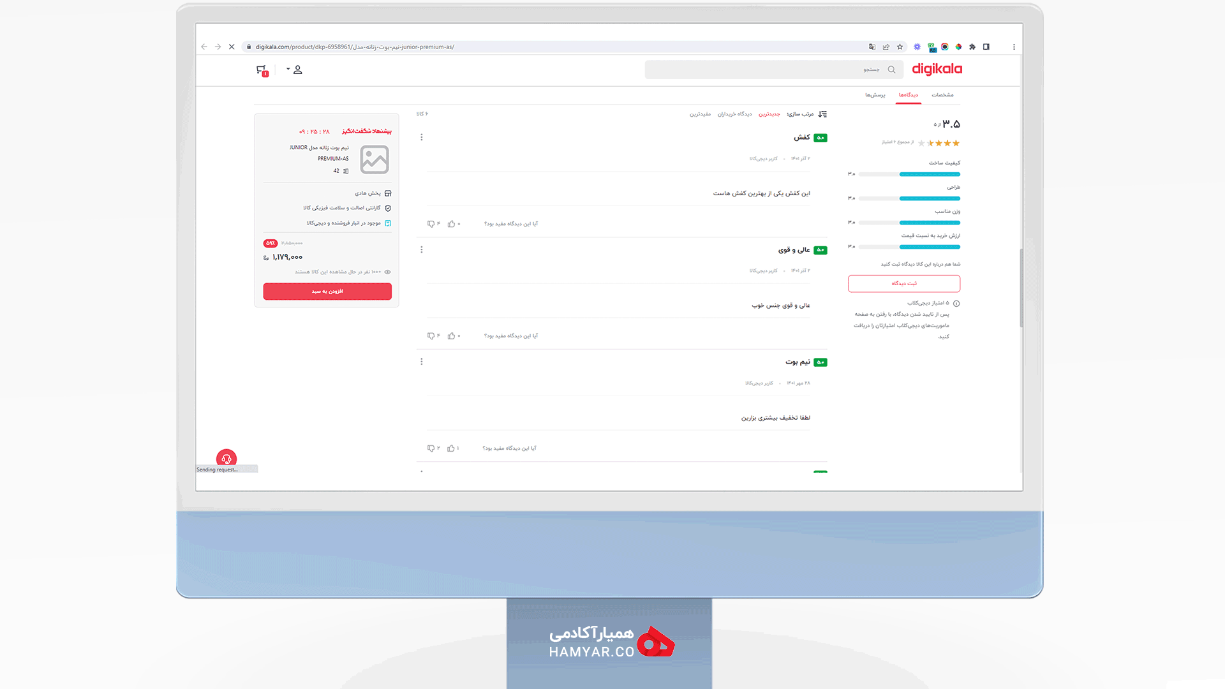Click the ثبت دیدگاه button
Image resolution: width=1225 pixels, height=689 pixels.
tap(904, 283)
